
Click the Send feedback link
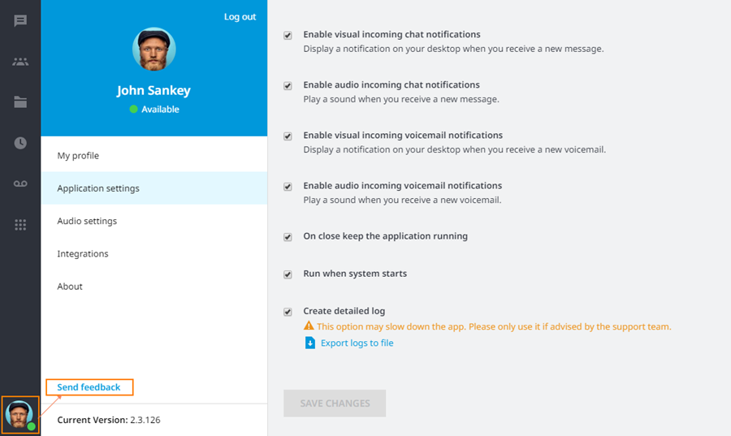pyautogui.click(x=89, y=387)
